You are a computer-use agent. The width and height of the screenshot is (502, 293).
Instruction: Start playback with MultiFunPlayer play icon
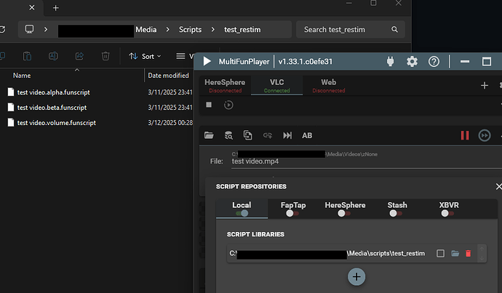pyautogui.click(x=207, y=61)
